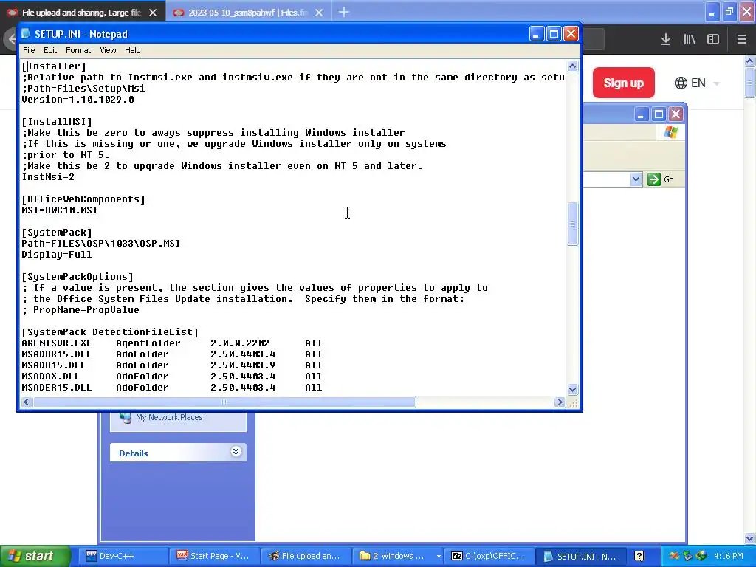Switch to File upload browser taskbar item
This screenshot has width=756, height=567.
tap(306, 556)
